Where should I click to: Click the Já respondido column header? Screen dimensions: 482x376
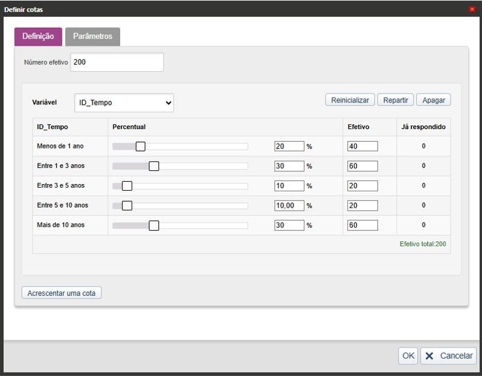coord(423,127)
